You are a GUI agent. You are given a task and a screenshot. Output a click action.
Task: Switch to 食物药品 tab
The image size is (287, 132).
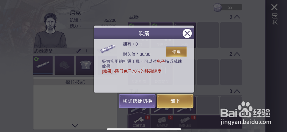(162, 122)
